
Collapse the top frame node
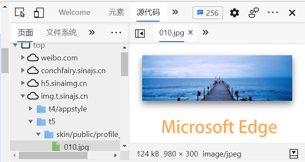click(x=15, y=45)
